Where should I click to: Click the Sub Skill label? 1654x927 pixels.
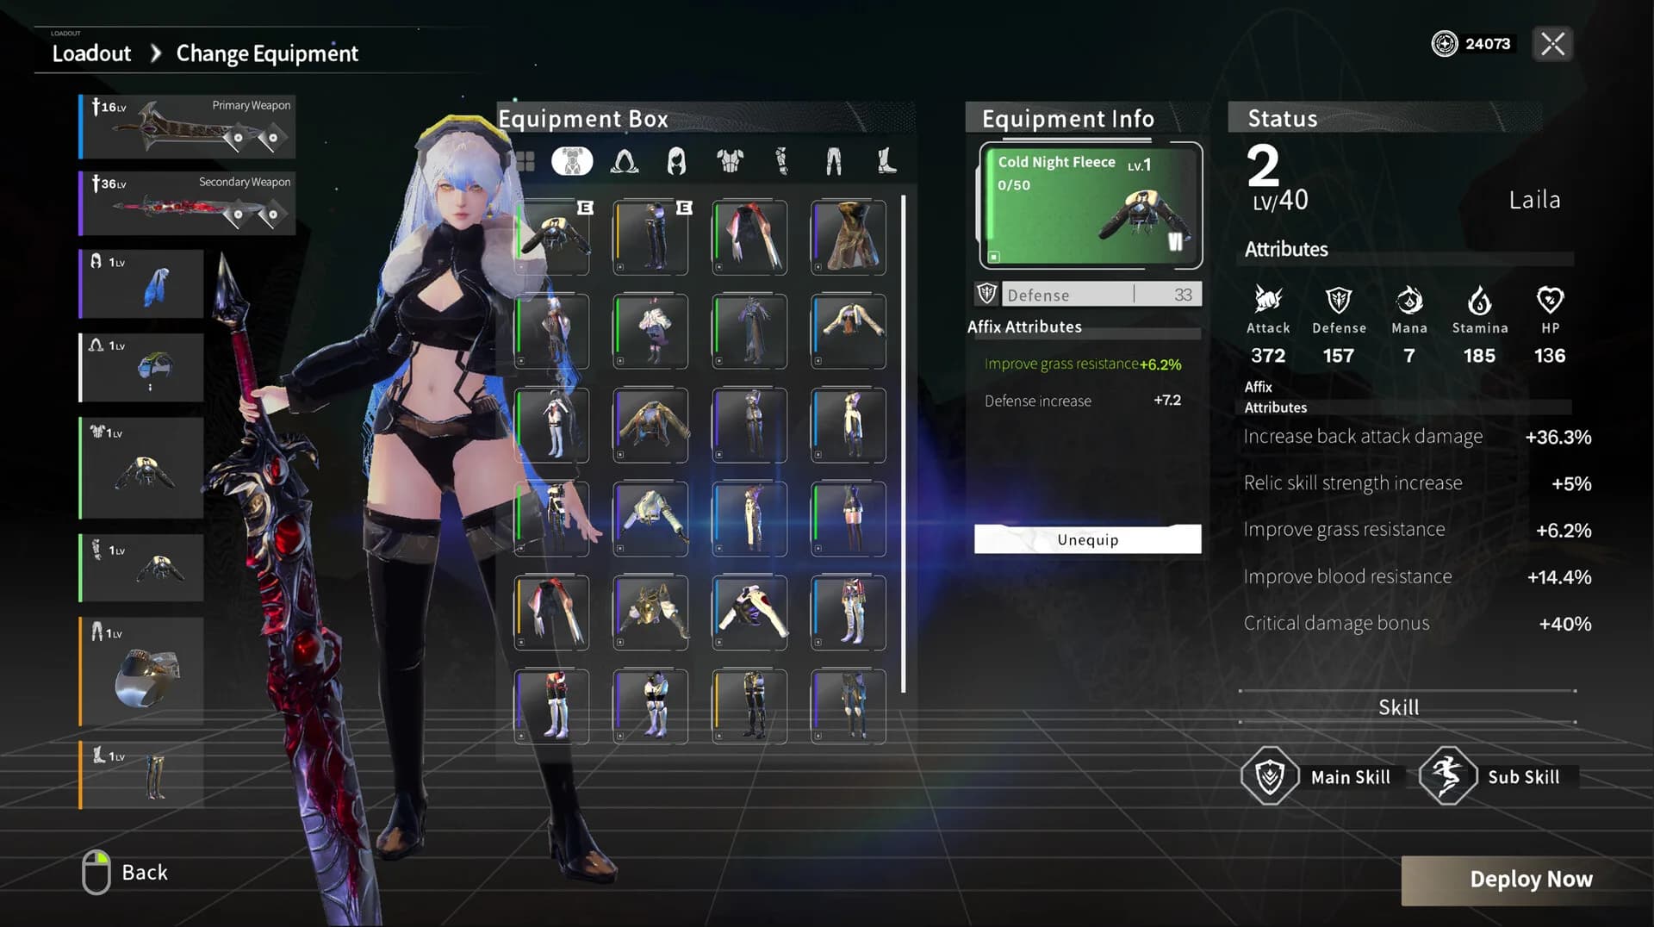(x=1523, y=777)
